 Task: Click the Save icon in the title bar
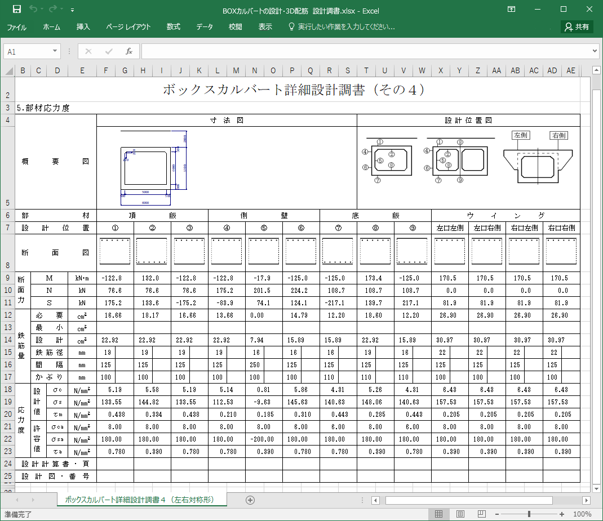16,9
